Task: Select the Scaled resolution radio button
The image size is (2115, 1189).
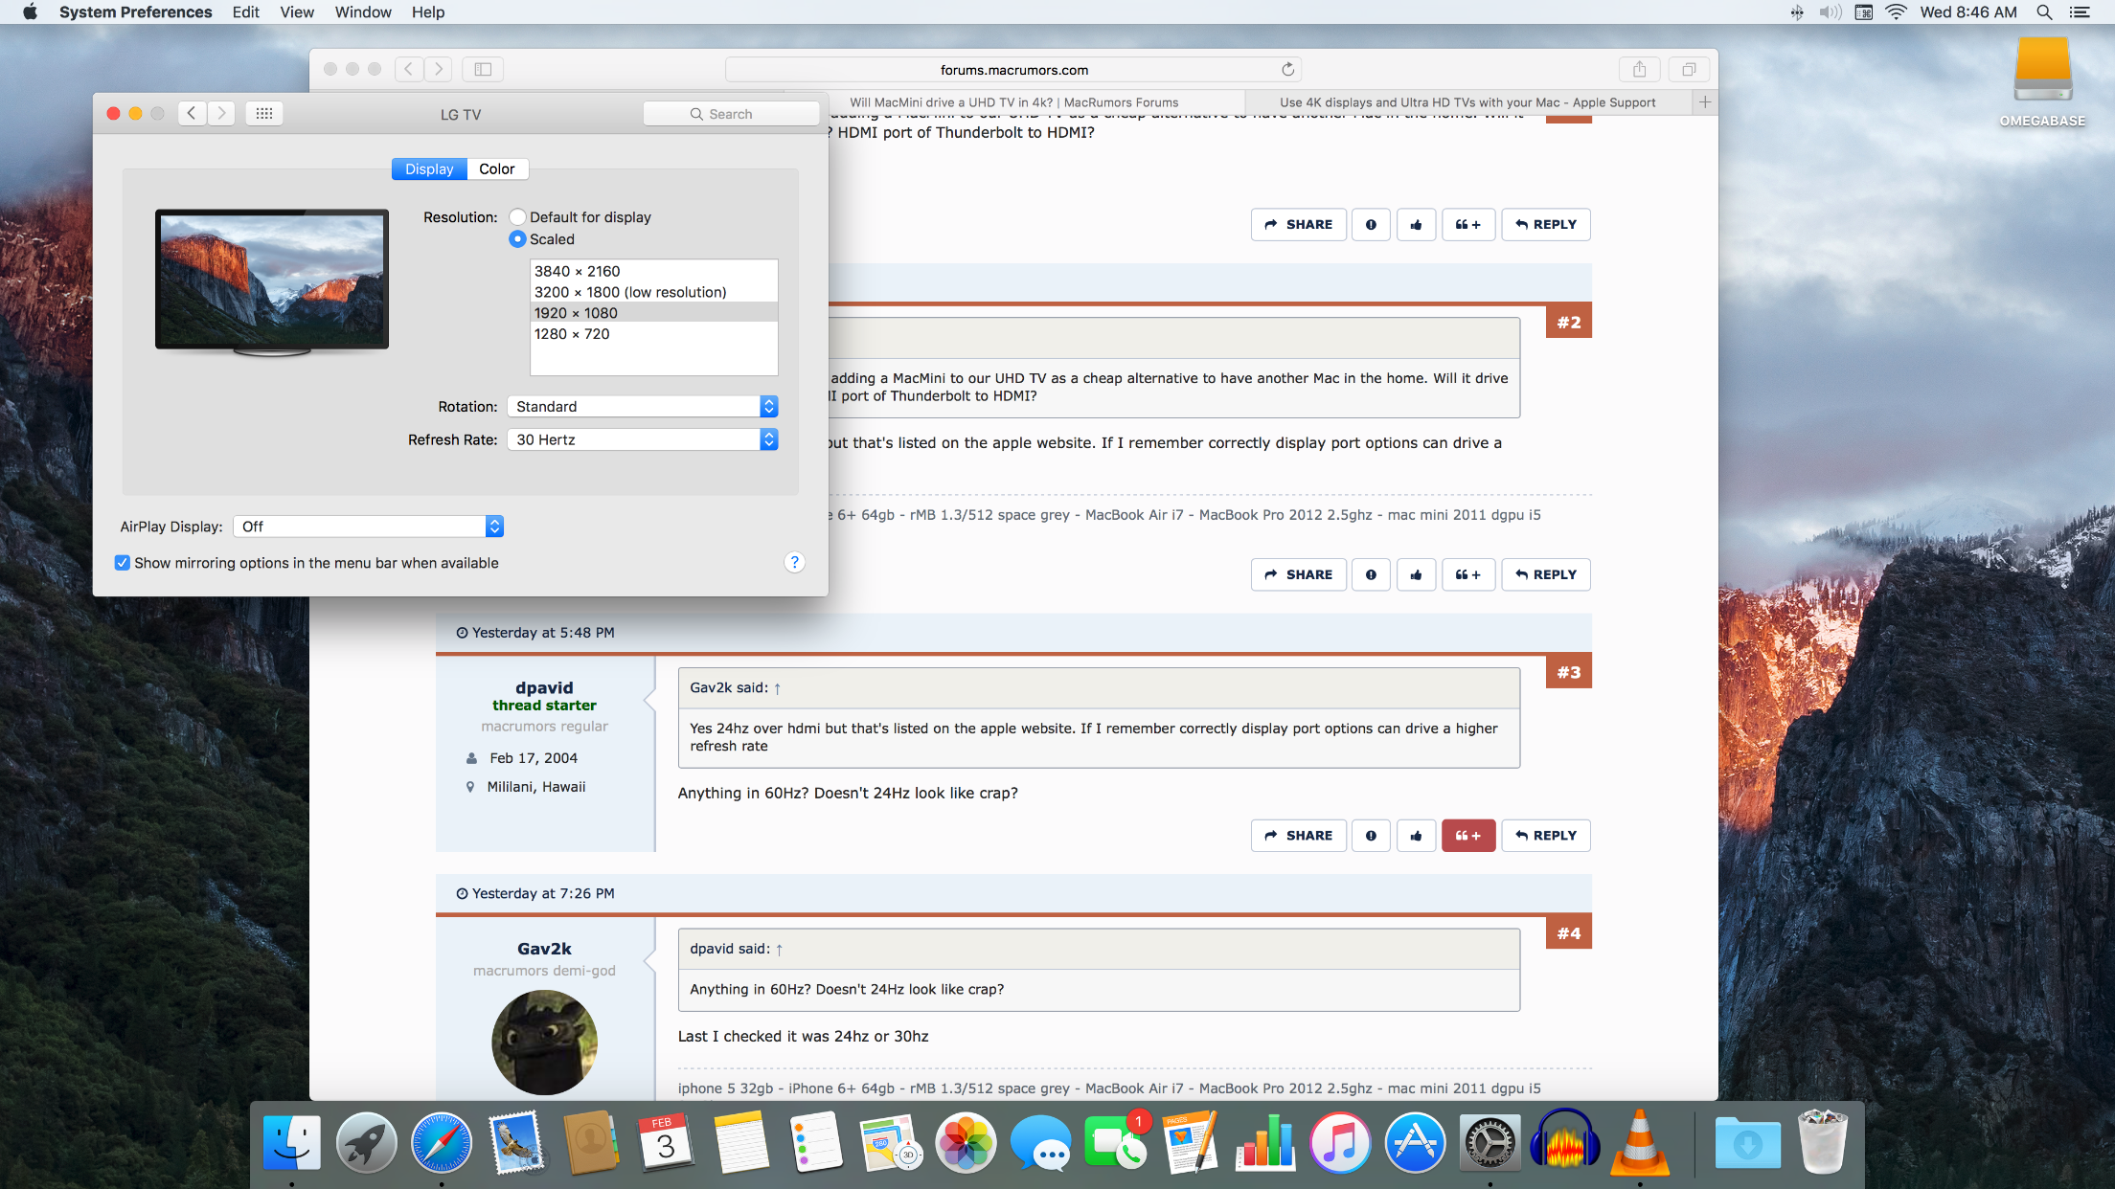Action: 517,239
